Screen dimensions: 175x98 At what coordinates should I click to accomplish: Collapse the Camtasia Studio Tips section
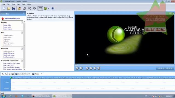22,61
